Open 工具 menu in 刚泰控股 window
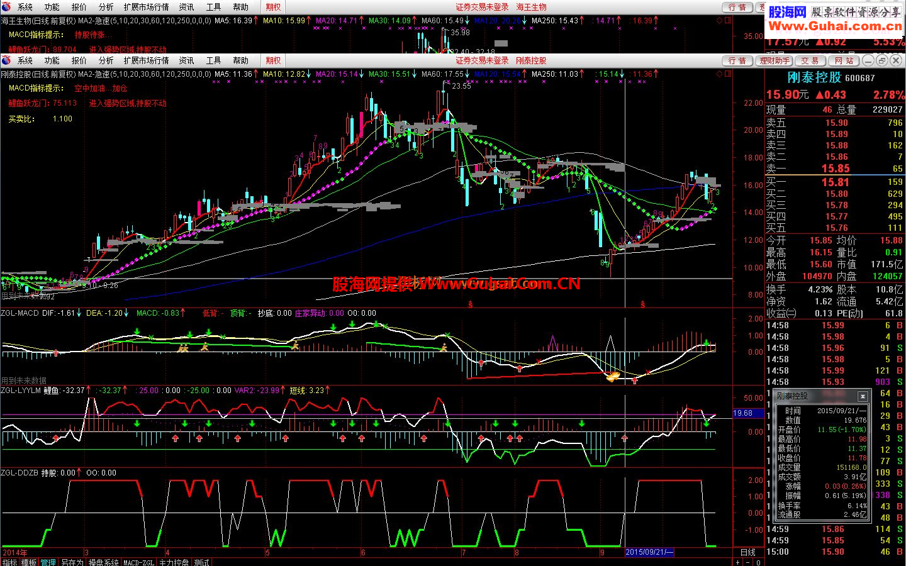 pyautogui.click(x=214, y=60)
